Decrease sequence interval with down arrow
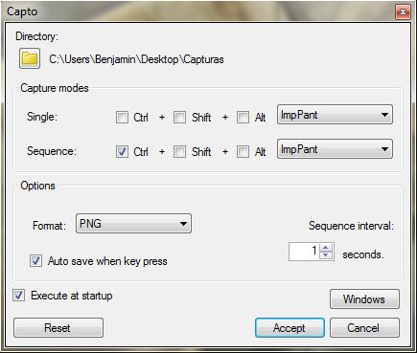The image size is (417, 353). [326, 255]
